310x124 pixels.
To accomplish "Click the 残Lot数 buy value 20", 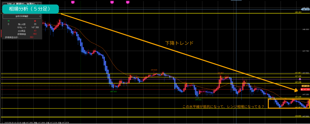I will click(x=35, y=24).
